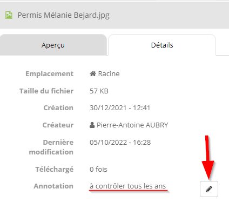This screenshot has width=229, height=209.
Task: Click the creation date 30/12/2021 - 12:41
Action: [120, 107]
